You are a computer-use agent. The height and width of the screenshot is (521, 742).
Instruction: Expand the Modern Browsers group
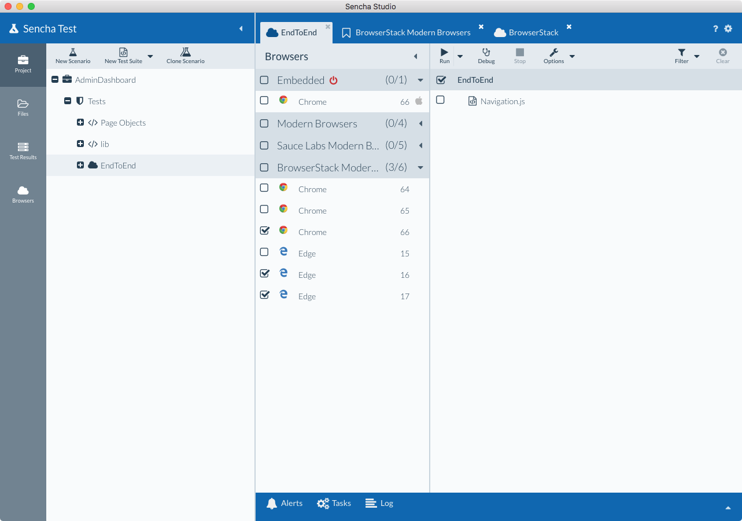(x=420, y=123)
